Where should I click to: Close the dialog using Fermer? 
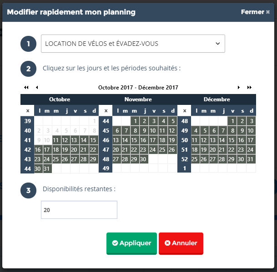[x=255, y=12]
